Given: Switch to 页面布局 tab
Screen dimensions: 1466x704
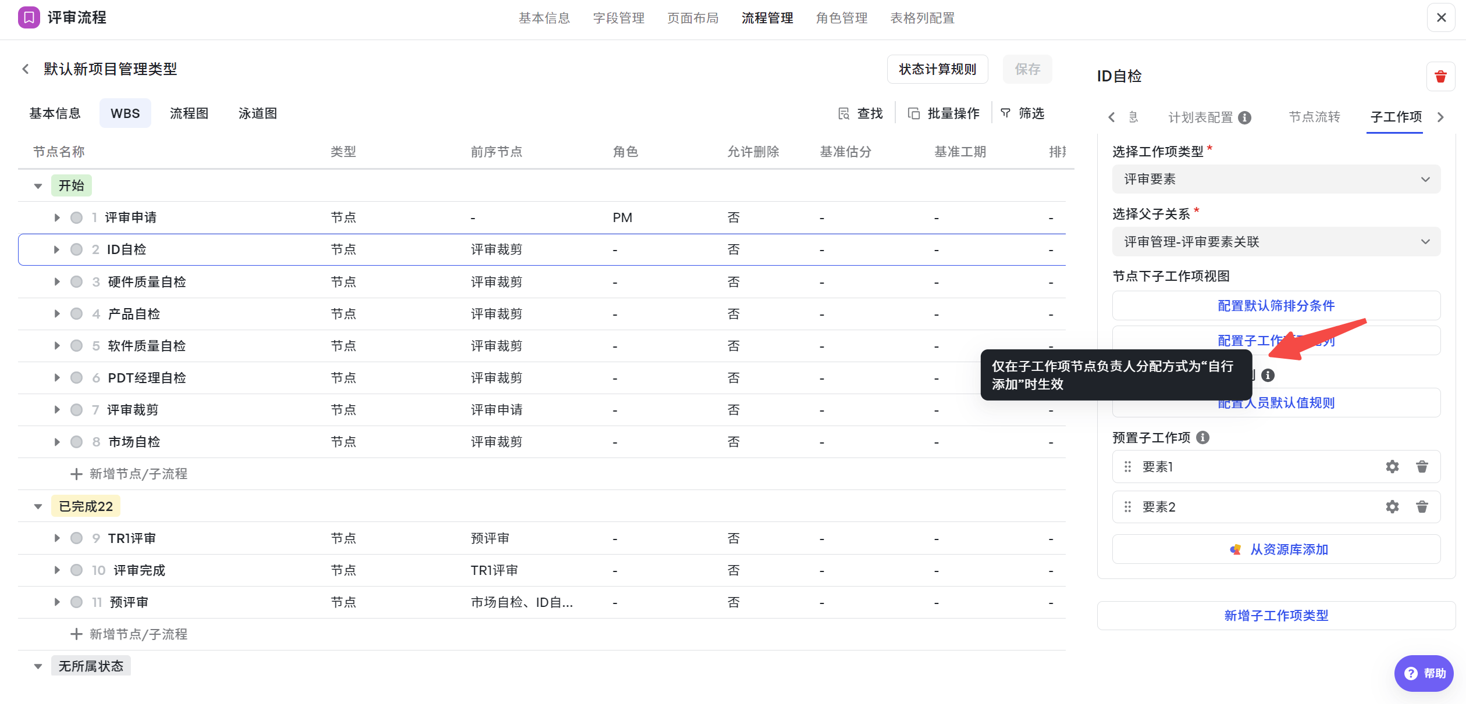Looking at the screenshot, I should [693, 18].
